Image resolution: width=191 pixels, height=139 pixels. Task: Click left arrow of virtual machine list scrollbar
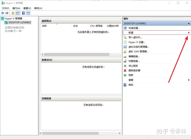[x=42, y=54]
